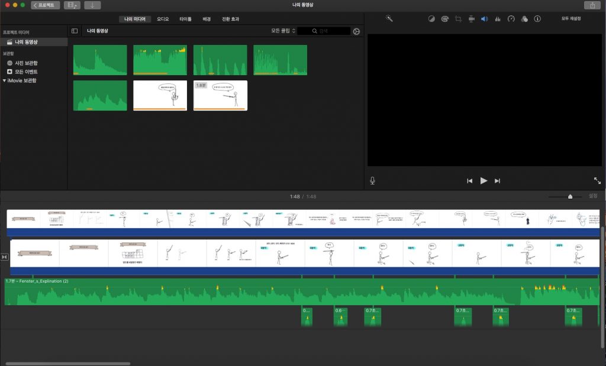Show clip information icon
Viewport: 606px width, 366px height.
[537, 19]
